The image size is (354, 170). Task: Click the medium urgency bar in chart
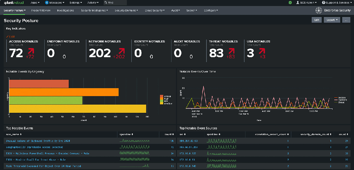78,109
